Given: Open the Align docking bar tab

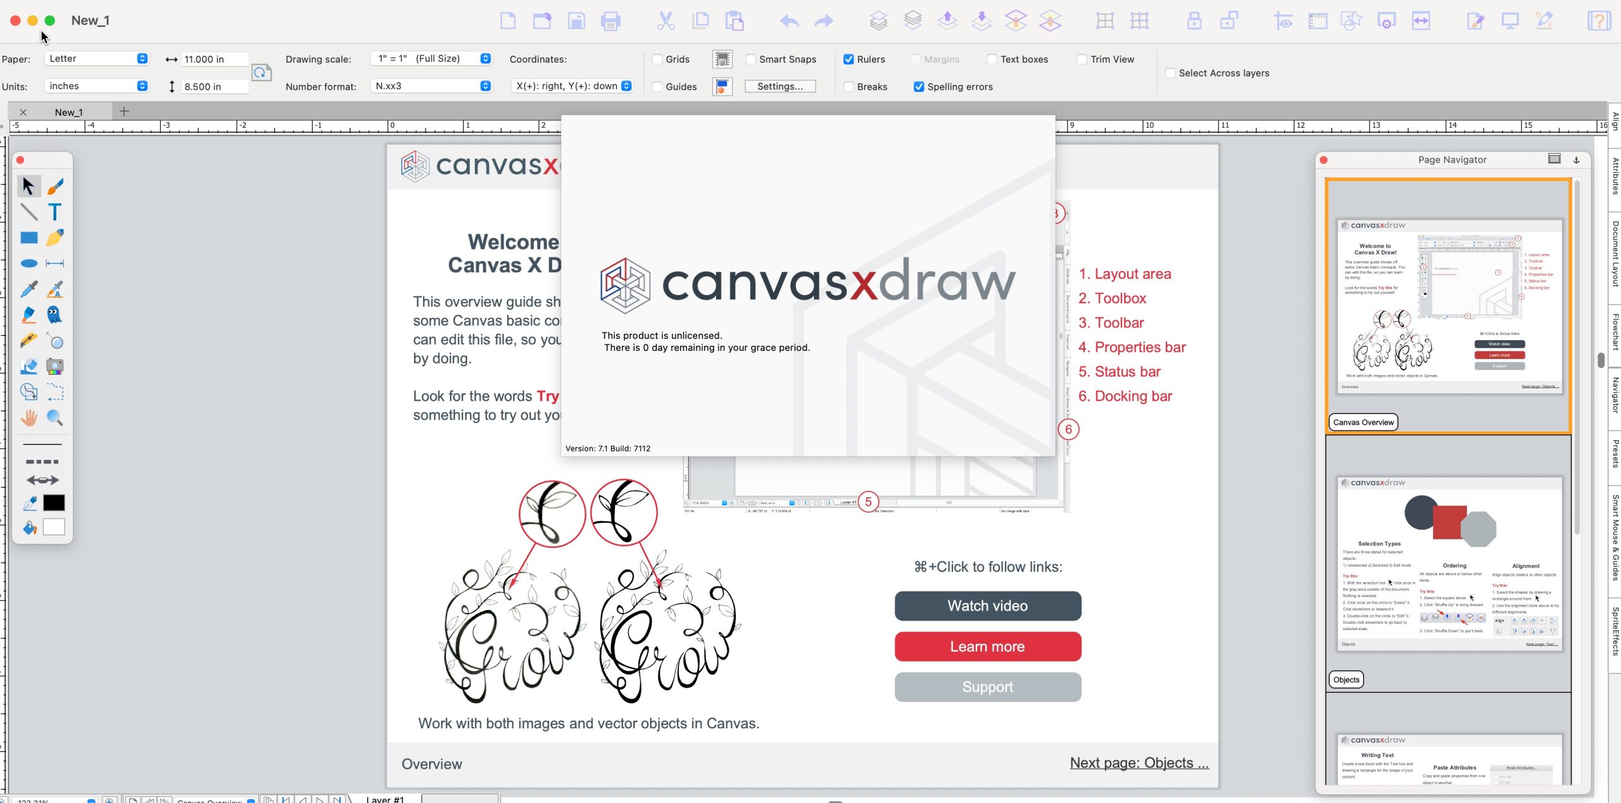Looking at the screenshot, I should [x=1615, y=122].
